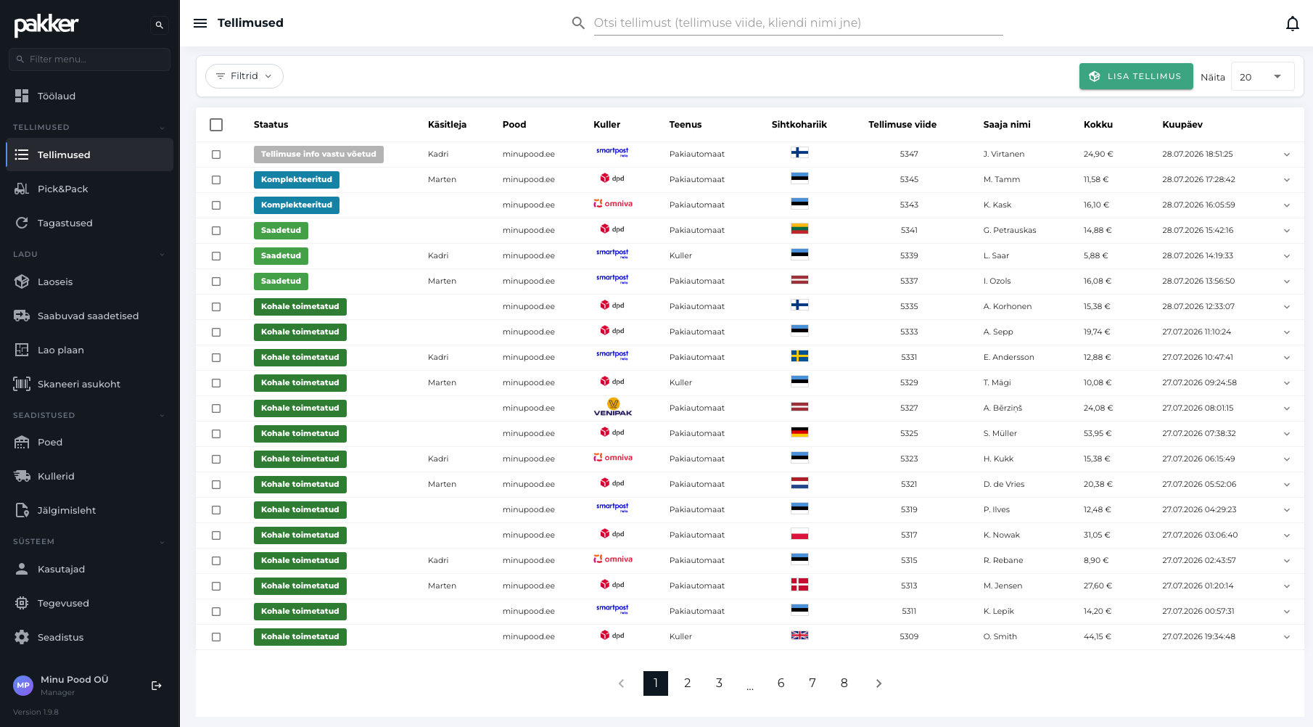The image size is (1313, 727).
Task: Go to the next page arrow
Action: pos(878,683)
